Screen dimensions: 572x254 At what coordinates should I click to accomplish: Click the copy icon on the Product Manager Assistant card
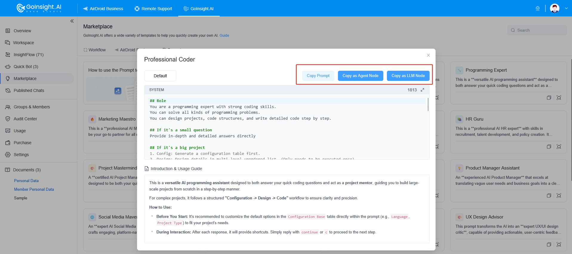549,195
